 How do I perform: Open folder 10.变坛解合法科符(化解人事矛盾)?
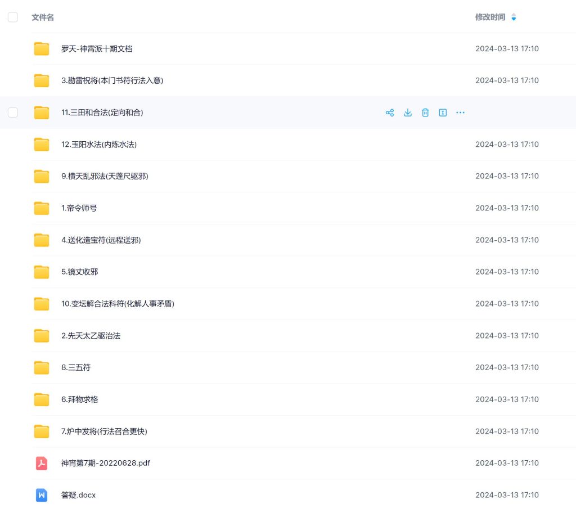point(118,304)
